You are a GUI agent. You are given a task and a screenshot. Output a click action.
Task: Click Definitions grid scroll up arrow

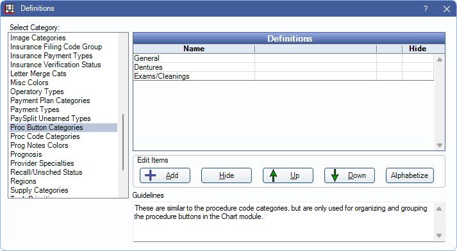tap(440, 60)
